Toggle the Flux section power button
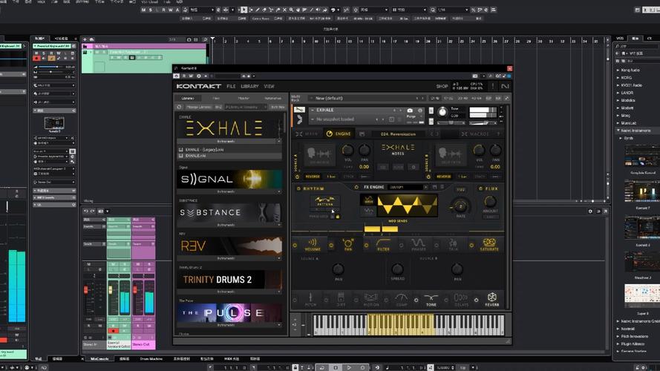 coord(480,188)
